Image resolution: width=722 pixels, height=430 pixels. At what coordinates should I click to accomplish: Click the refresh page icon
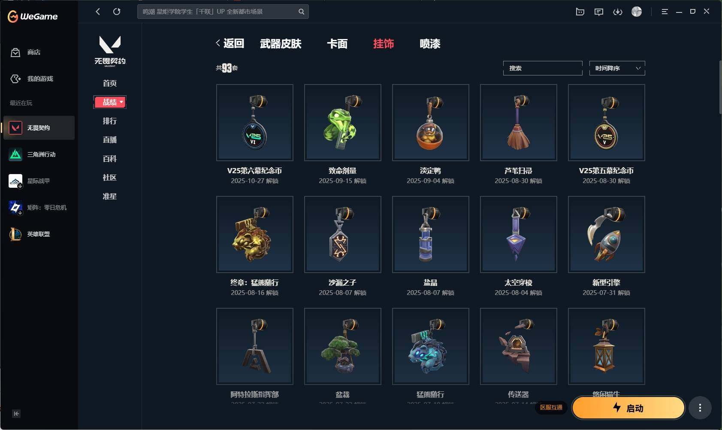tap(117, 12)
